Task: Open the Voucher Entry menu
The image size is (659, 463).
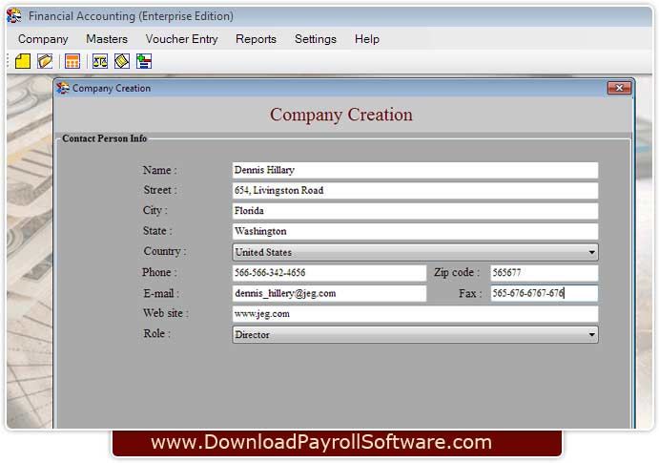Action: pyautogui.click(x=181, y=39)
